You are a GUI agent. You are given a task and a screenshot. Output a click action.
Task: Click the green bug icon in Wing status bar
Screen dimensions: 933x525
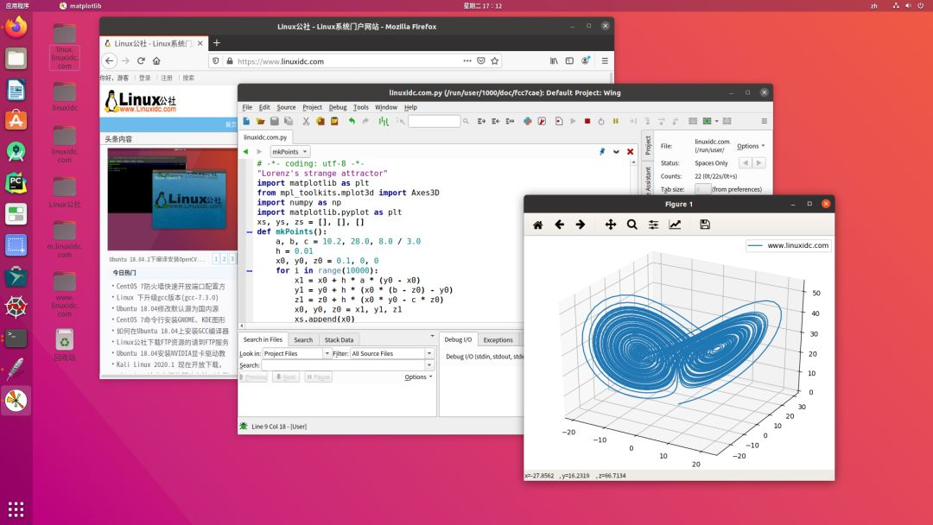click(x=244, y=427)
